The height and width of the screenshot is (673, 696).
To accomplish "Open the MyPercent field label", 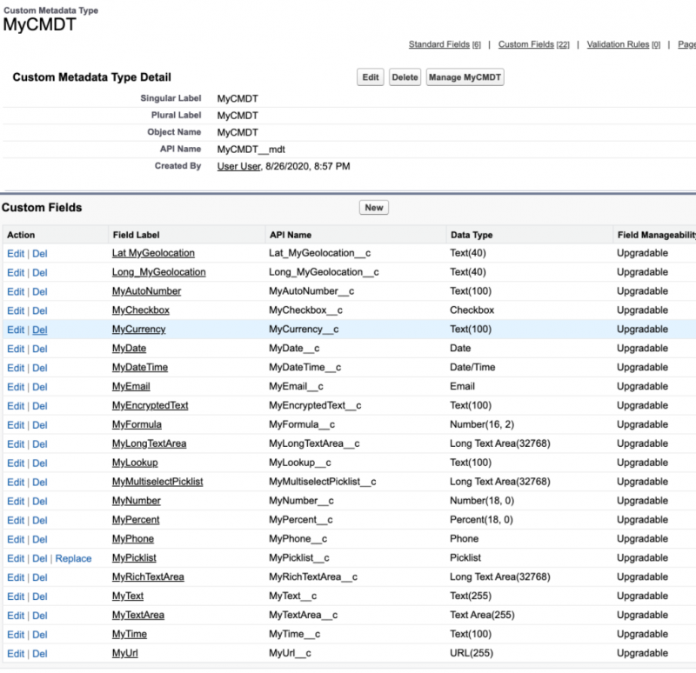I will (136, 520).
